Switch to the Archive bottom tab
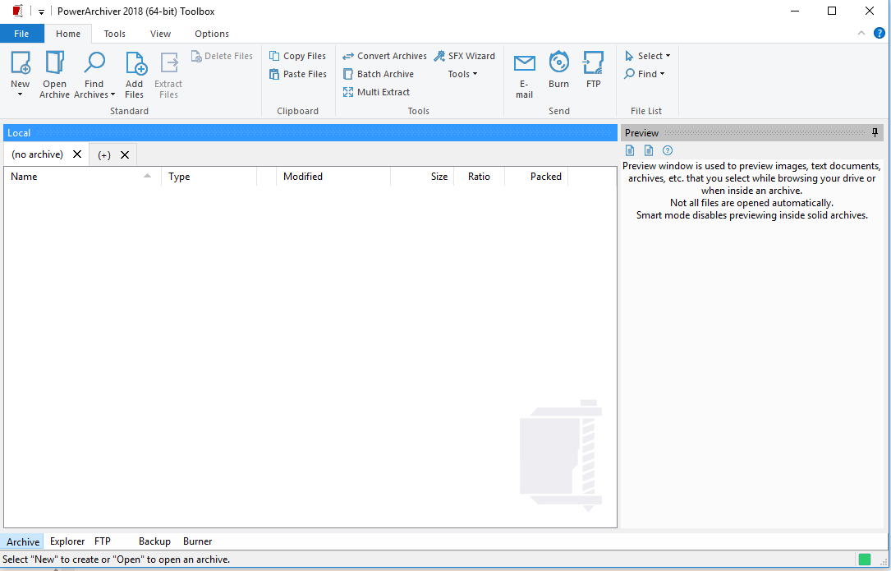 coord(23,541)
